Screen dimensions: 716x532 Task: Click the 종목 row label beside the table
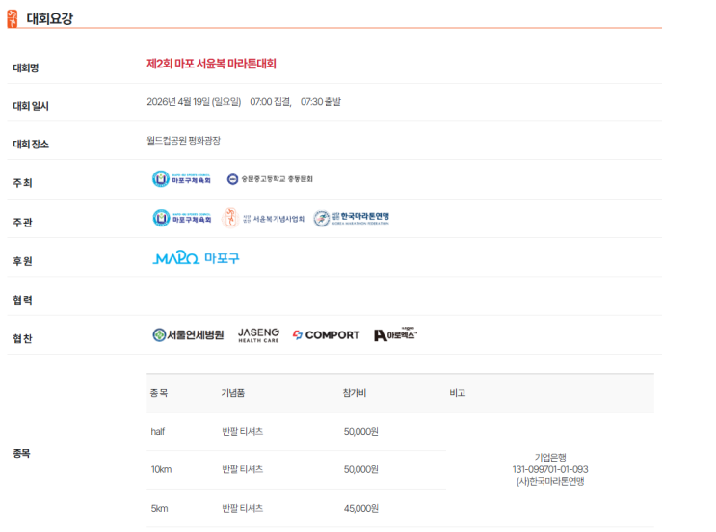coord(21,454)
